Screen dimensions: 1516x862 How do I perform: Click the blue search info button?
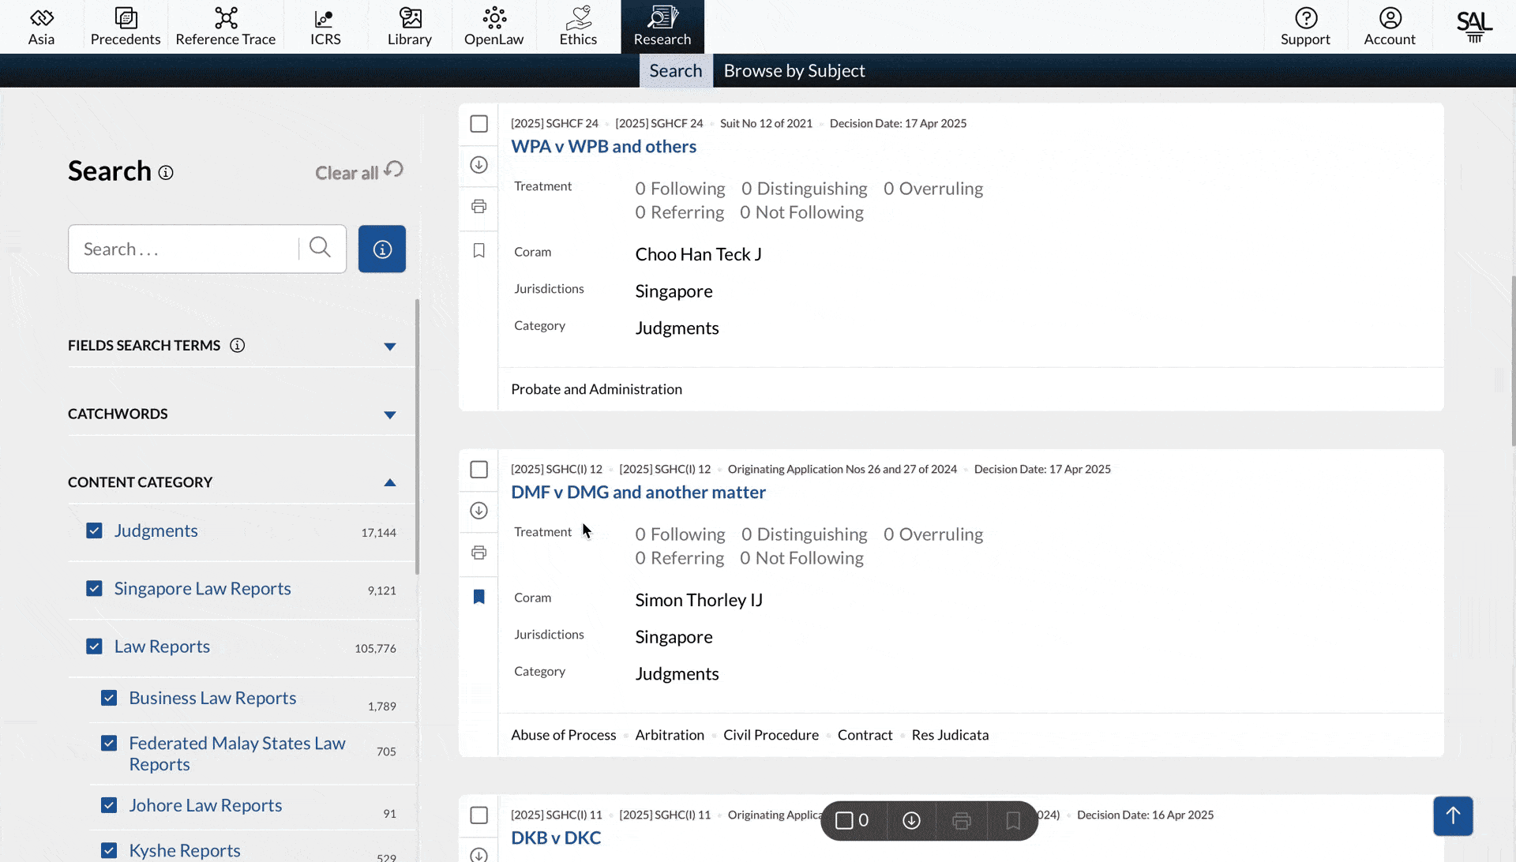382,249
